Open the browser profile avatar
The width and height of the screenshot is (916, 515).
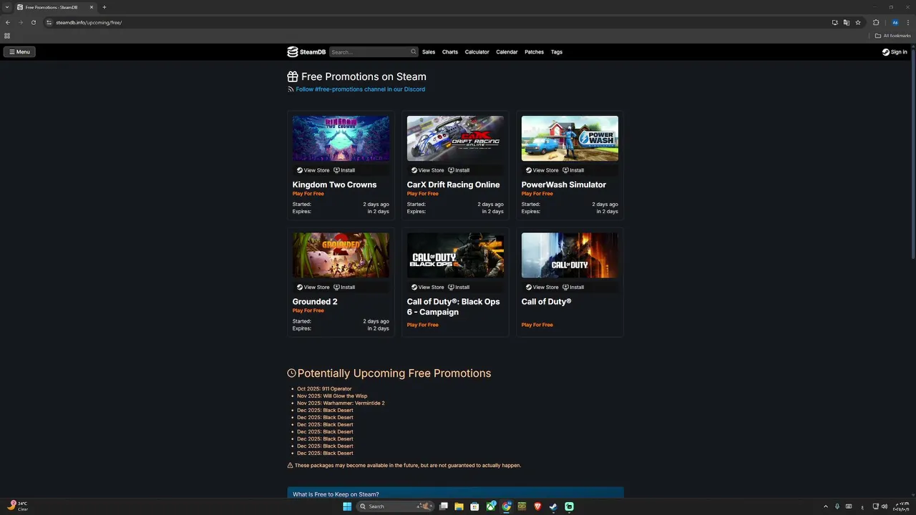point(895,22)
